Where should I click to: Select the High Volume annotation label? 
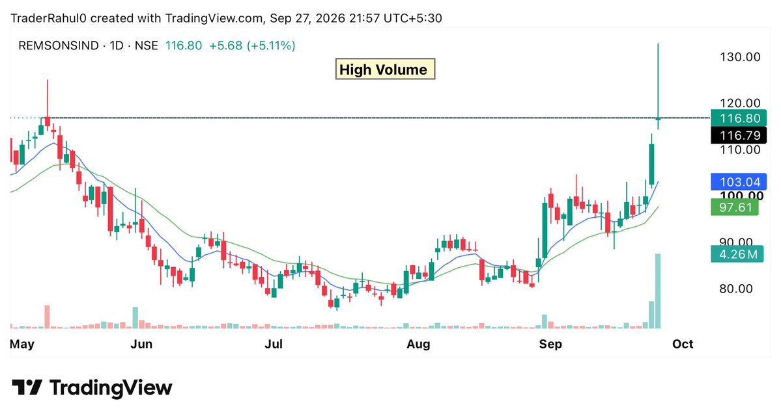point(385,69)
